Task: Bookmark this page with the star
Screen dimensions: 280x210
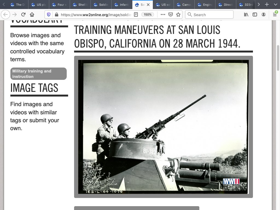Action: [x=178, y=14]
